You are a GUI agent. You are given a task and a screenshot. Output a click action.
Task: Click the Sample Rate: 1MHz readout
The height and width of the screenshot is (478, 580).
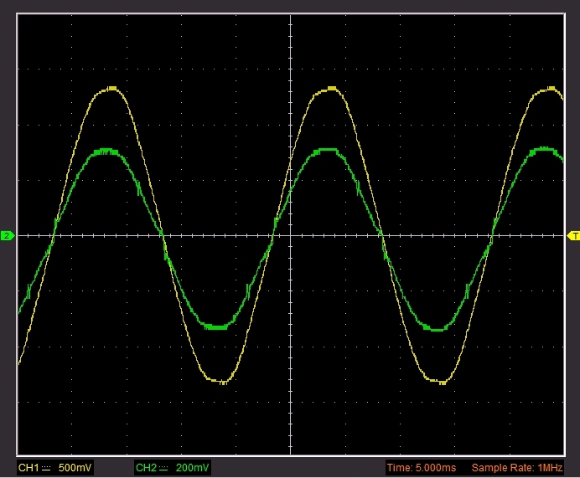pos(517,468)
